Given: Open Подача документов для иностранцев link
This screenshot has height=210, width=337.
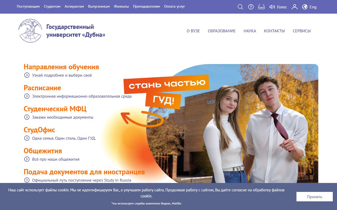Looking at the screenshot, I should 84,172.
